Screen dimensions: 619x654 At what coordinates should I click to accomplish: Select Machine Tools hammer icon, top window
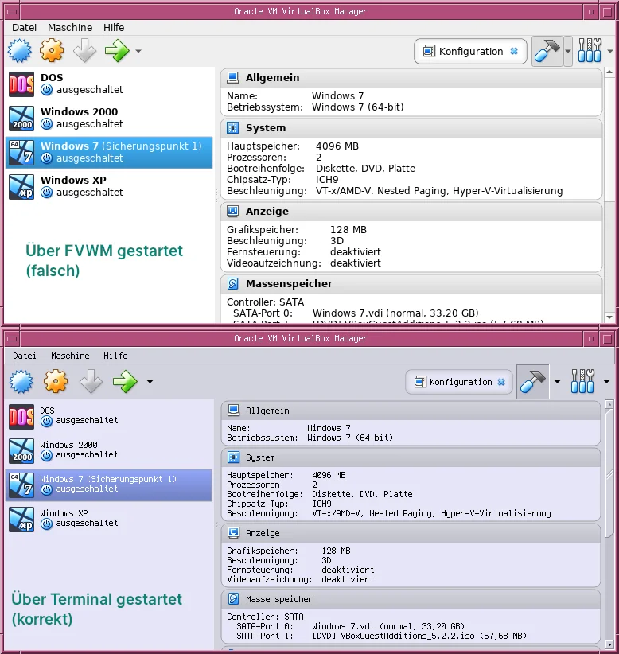pos(547,51)
